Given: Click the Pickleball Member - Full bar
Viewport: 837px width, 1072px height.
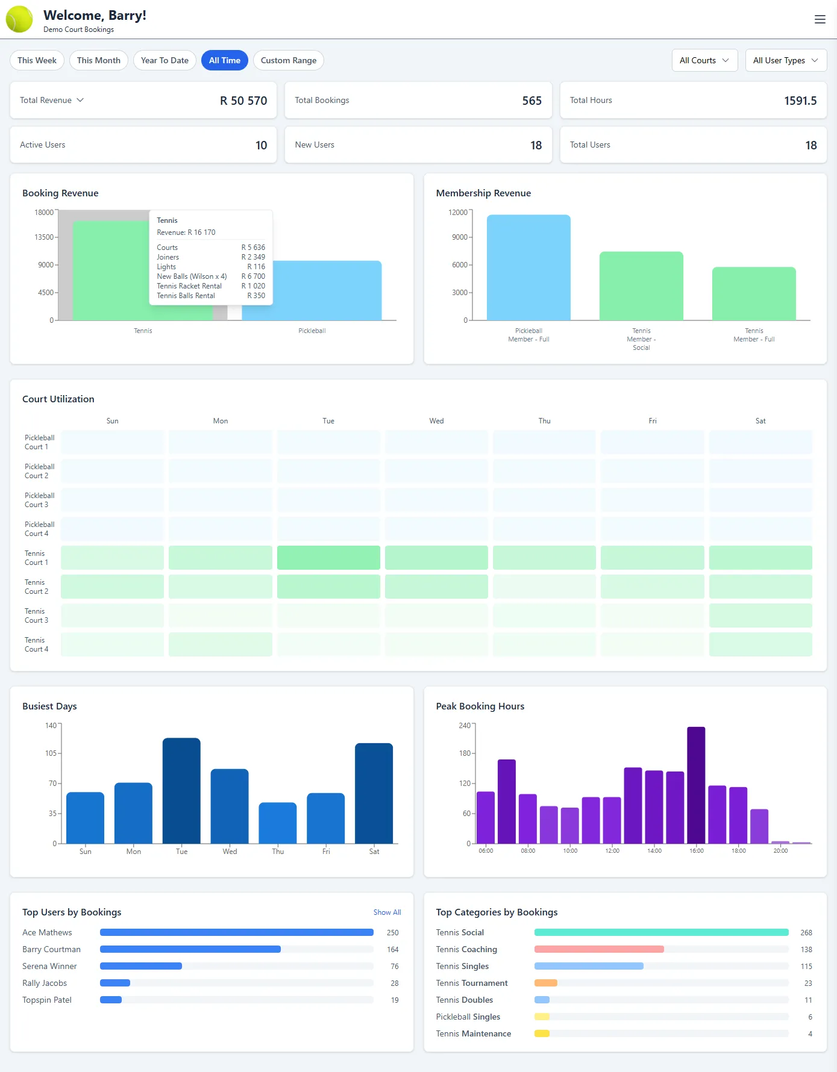Looking at the screenshot, I should point(528,267).
